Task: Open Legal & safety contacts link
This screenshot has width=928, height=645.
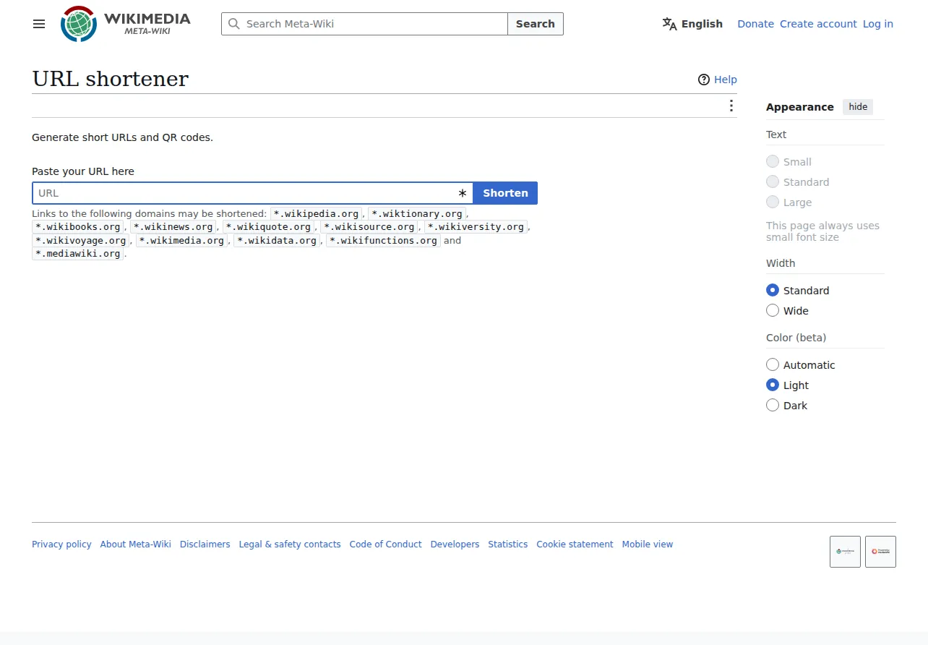Action: coord(290,544)
